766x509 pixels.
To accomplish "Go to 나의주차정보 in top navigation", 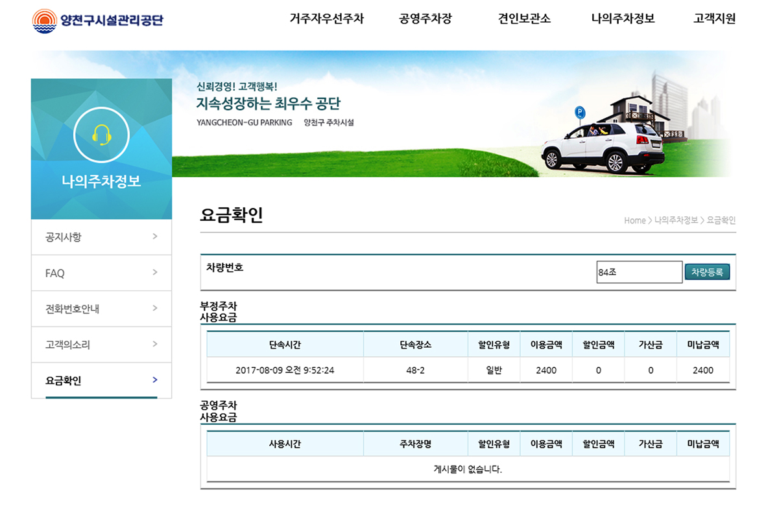I will pyautogui.click(x=623, y=19).
